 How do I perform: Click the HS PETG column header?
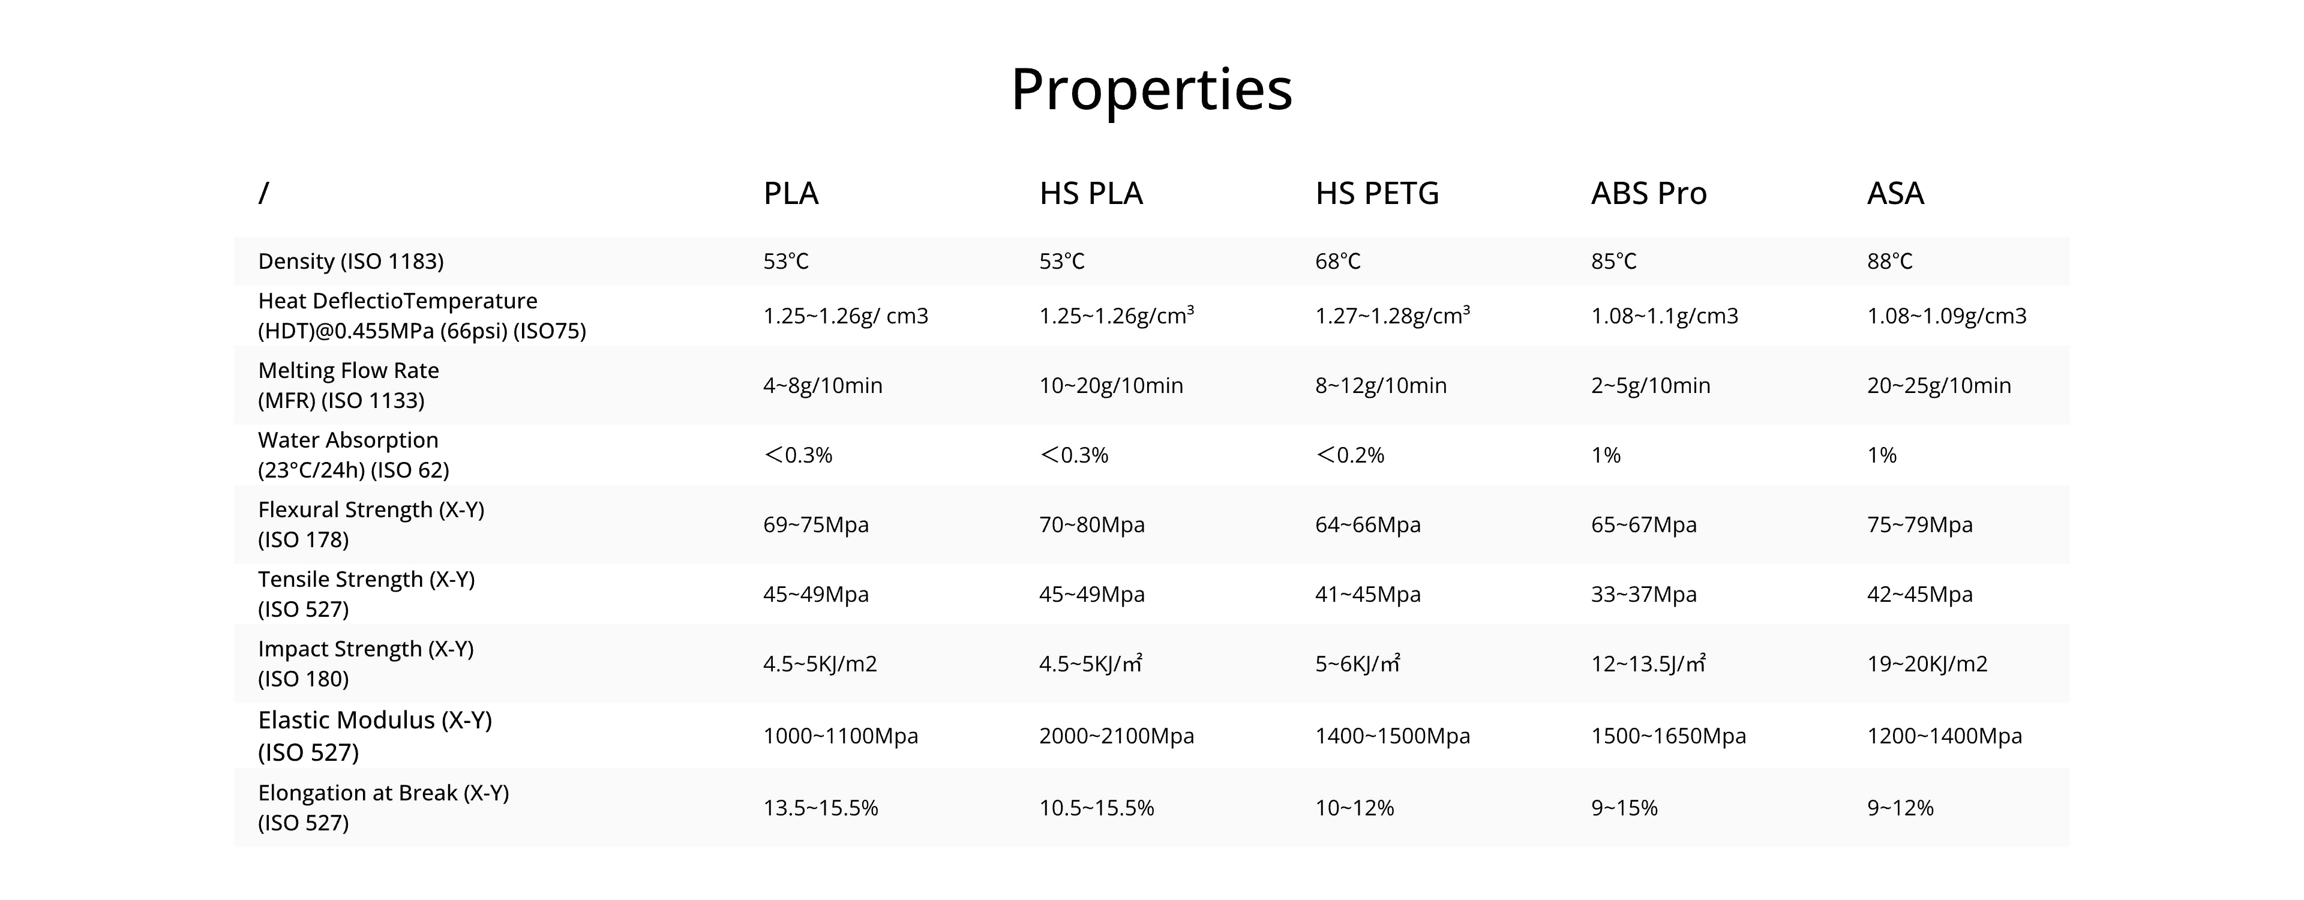coord(1376,193)
